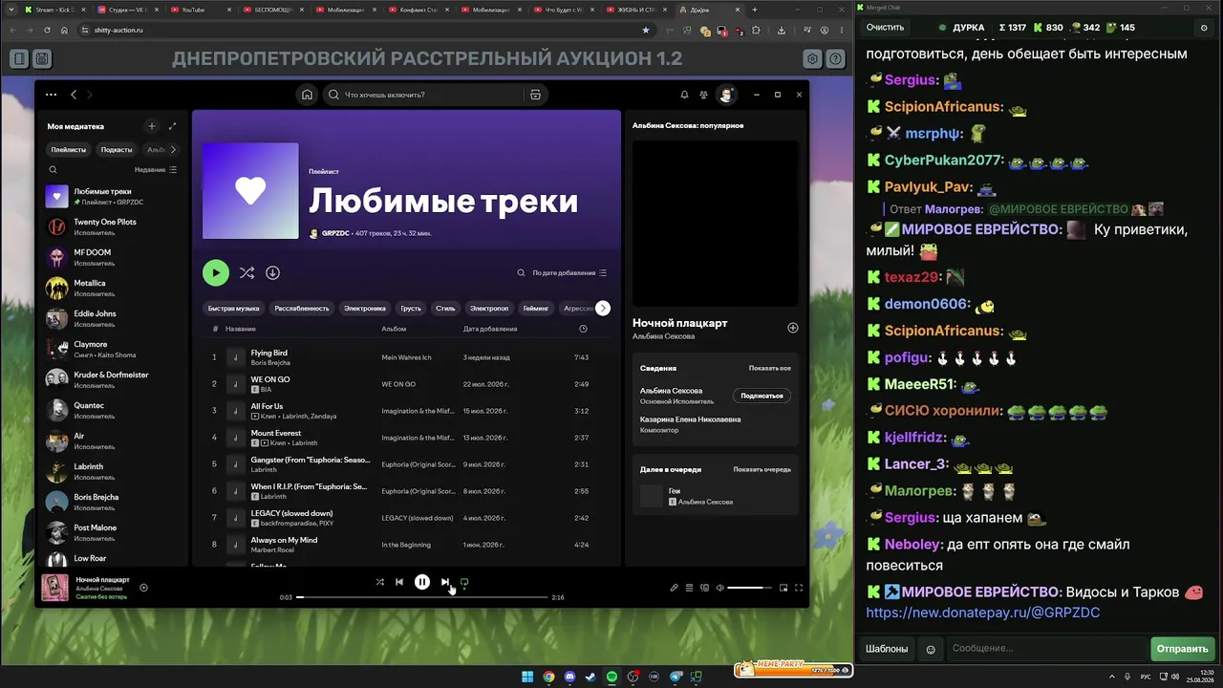Screen dimensions: 1223x688
Task: Toggle repeat in the player bar
Action: point(464,582)
